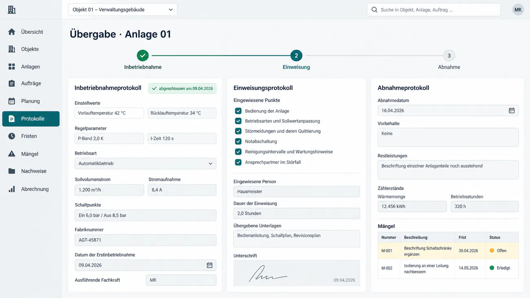
Task: Click the building logo icon in the top left
Action: coord(12,9)
